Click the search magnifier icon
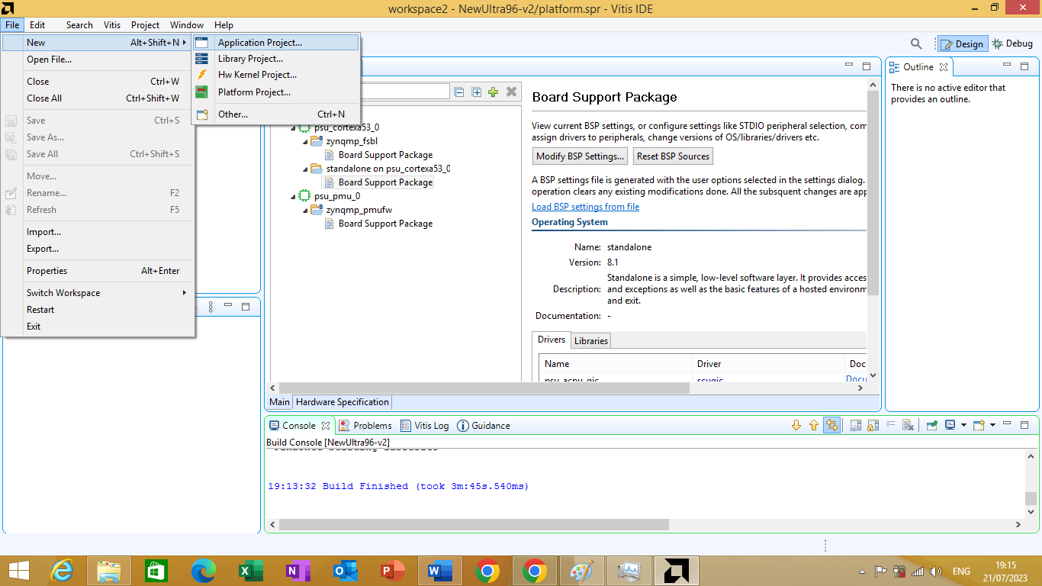The height and width of the screenshot is (586, 1042). pos(917,44)
